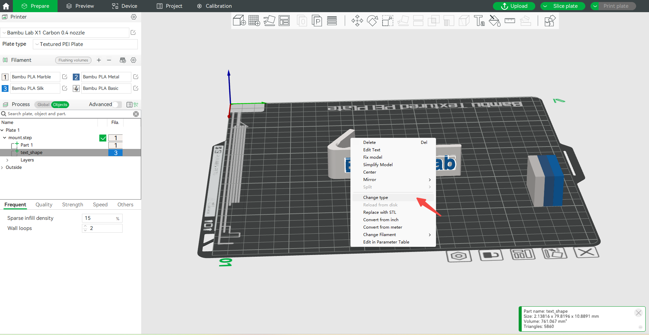The width and height of the screenshot is (649, 335).
Task: Click filament 1 color swatch
Action: coord(5,77)
